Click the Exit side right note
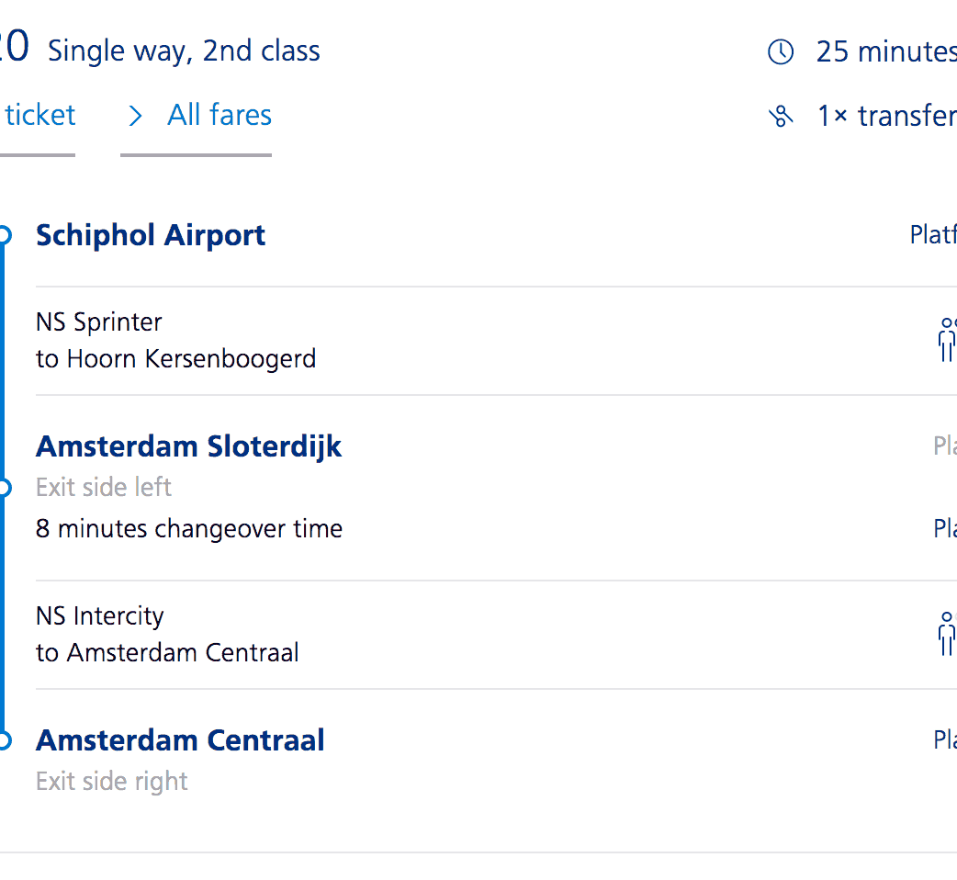 112,782
